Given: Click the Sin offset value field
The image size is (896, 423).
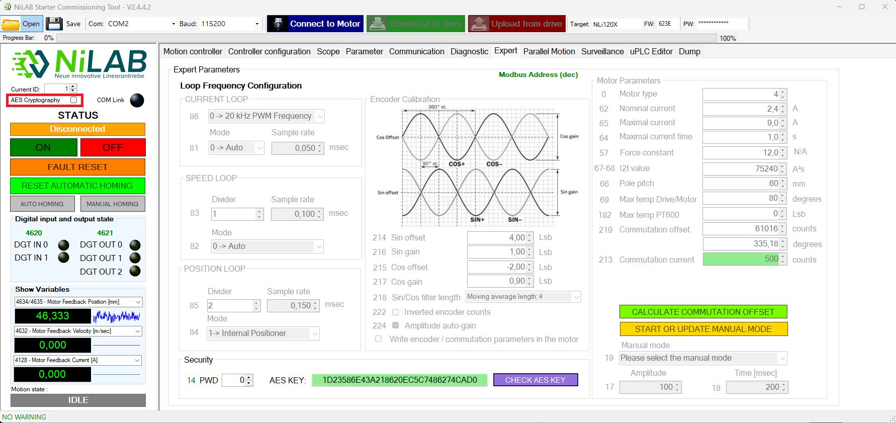Looking at the screenshot, I should 500,238.
